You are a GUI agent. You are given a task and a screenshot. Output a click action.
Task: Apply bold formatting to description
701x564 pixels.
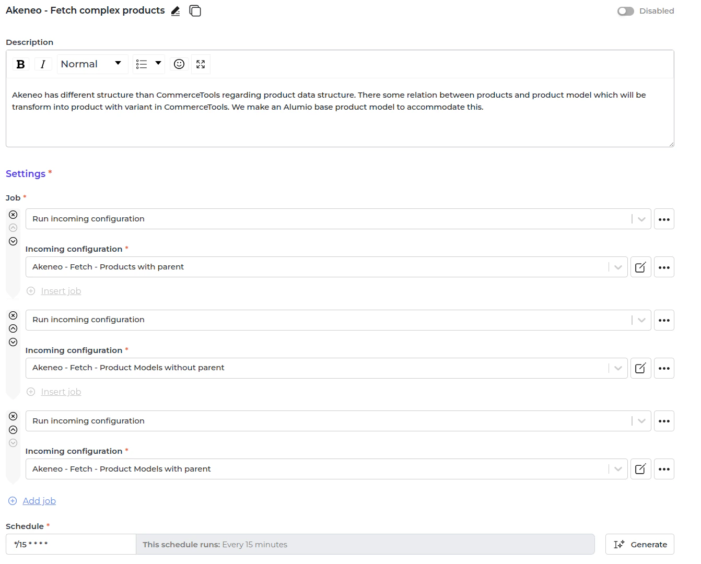pos(21,64)
